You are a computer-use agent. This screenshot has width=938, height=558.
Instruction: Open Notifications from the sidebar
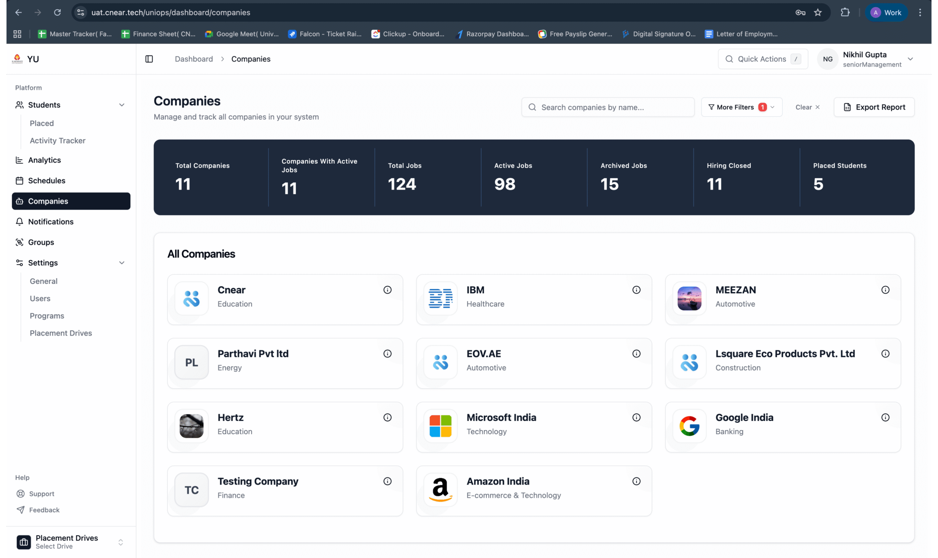coord(51,222)
